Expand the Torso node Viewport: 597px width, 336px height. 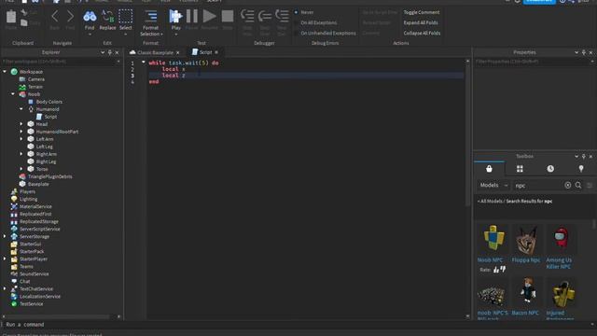[21, 169]
